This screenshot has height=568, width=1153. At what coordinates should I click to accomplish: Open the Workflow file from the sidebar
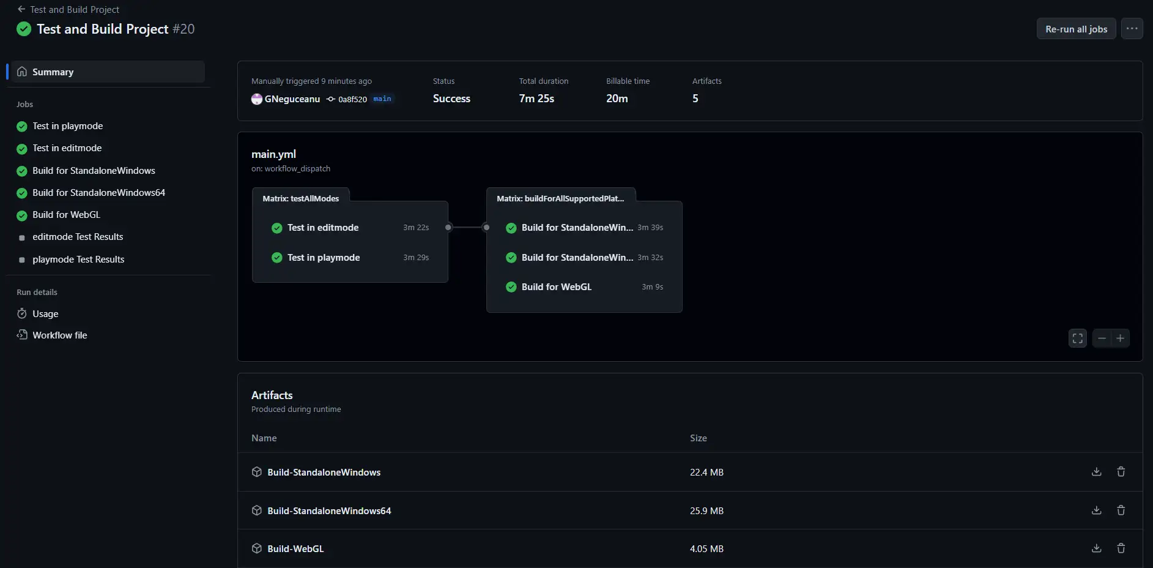coord(59,335)
